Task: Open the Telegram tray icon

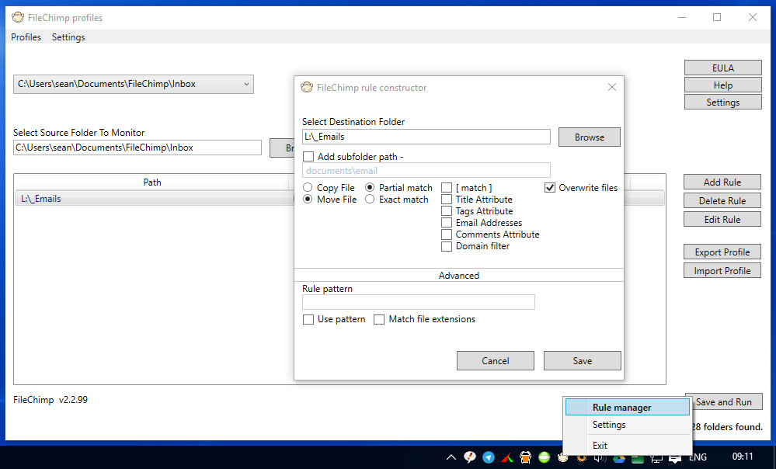Action: (x=489, y=457)
